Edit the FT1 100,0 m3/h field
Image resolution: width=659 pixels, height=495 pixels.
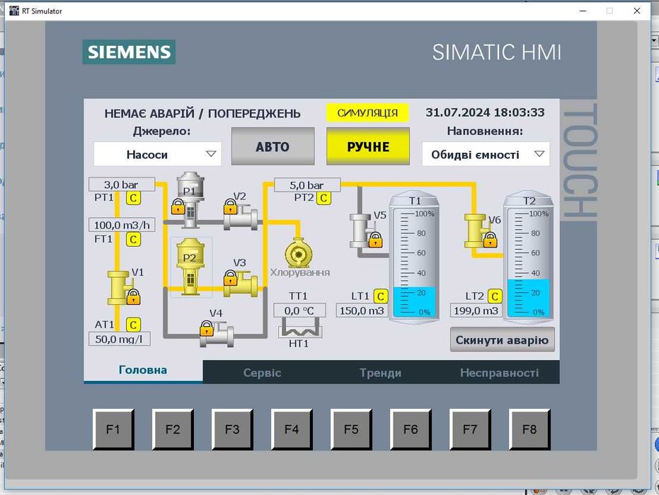122,225
